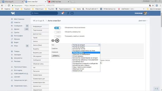Select Количество забаненных пользователей option

click(x=86, y=60)
